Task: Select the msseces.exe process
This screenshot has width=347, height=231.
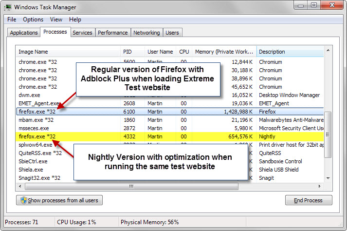Action: point(170,128)
